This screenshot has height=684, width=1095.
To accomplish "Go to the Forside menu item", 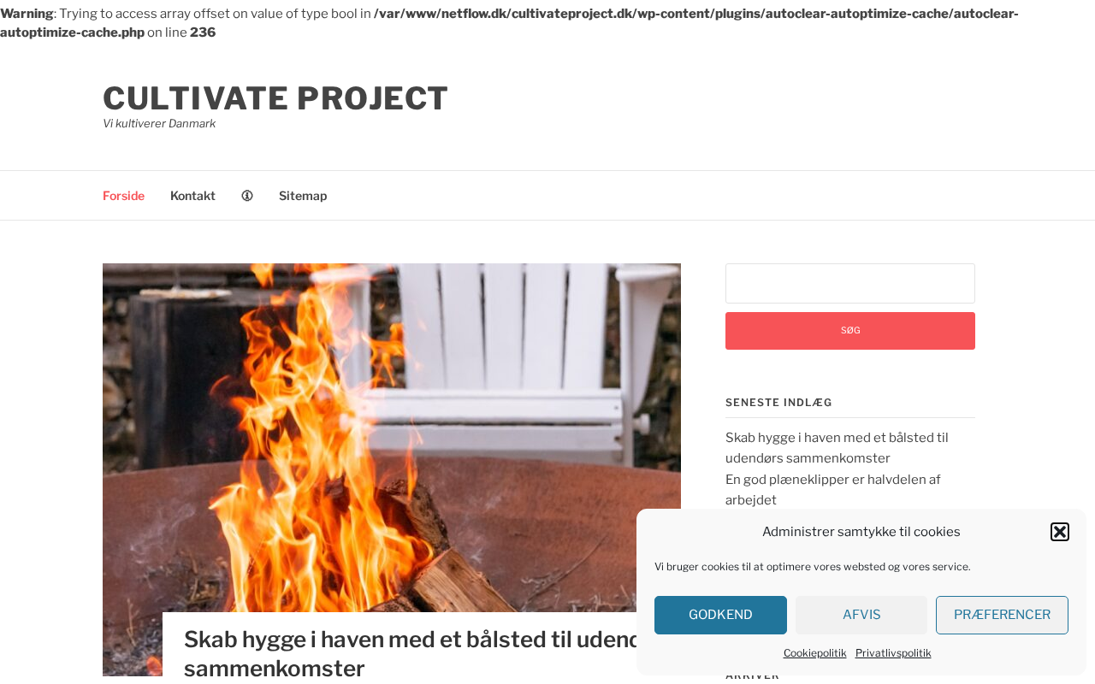I will pyautogui.click(x=123, y=196).
